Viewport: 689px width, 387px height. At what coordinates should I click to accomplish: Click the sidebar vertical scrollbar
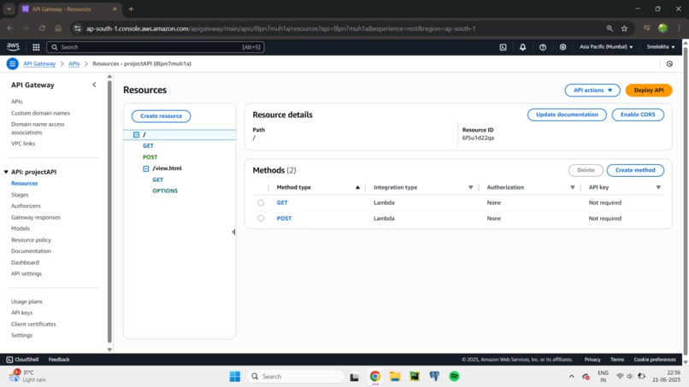pyautogui.click(x=109, y=212)
